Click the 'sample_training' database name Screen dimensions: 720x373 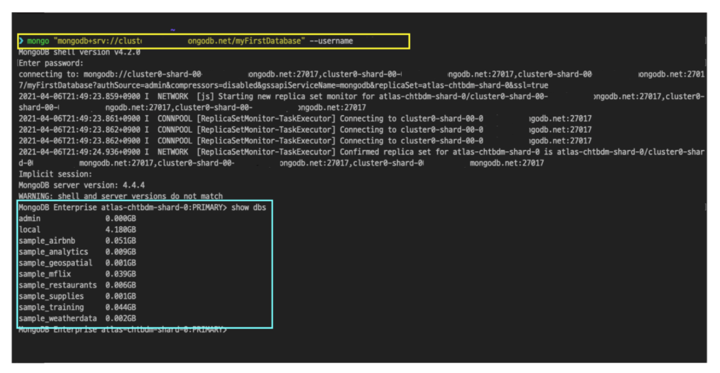(51, 307)
